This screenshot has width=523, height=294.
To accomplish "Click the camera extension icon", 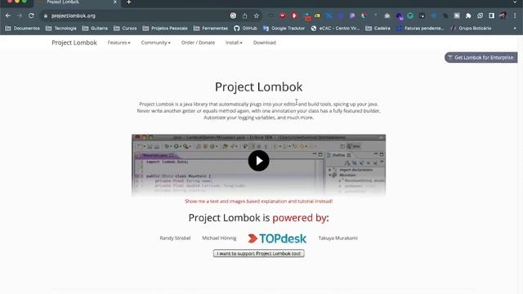I will tap(387, 16).
